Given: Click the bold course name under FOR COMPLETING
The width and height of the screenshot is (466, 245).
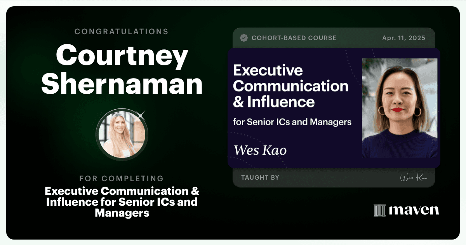Looking at the screenshot, I should pos(122,202).
